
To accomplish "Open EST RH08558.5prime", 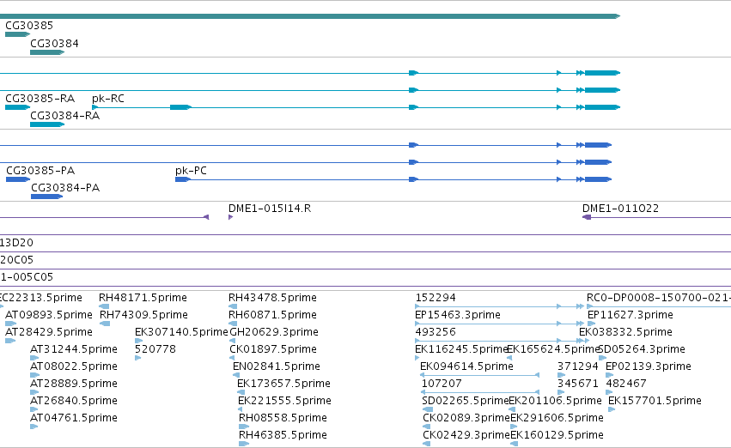I will [x=283, y=418].
